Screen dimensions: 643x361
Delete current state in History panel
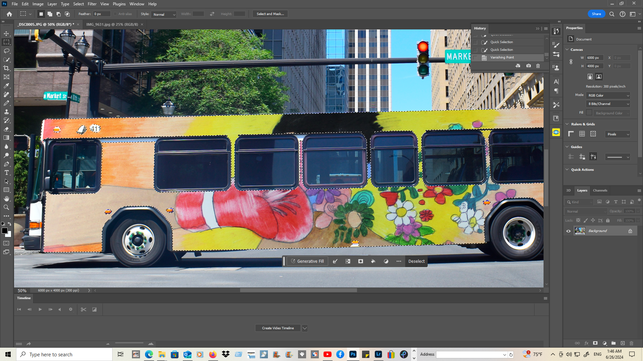(x=538, y=66)
